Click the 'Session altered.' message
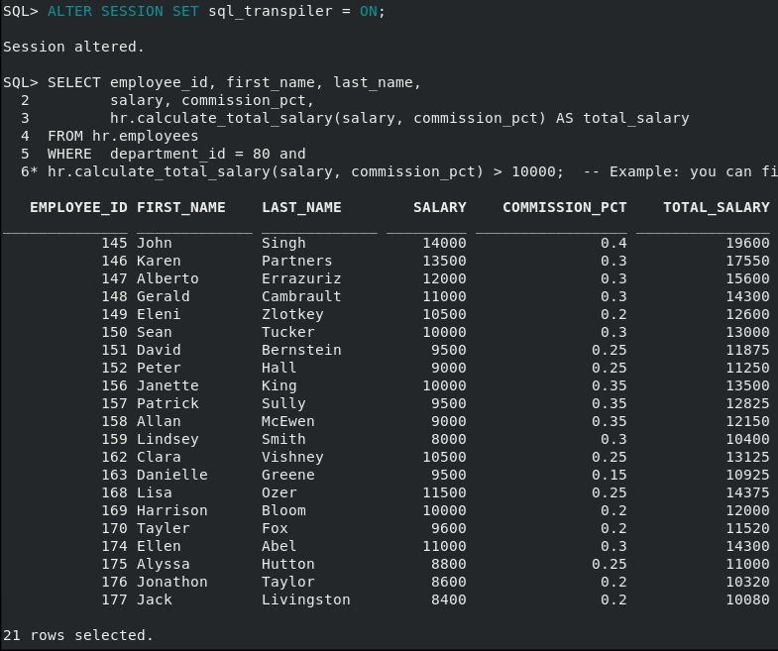Image resolution: width=778 pixels, height=651 pixels. [73, 47]
